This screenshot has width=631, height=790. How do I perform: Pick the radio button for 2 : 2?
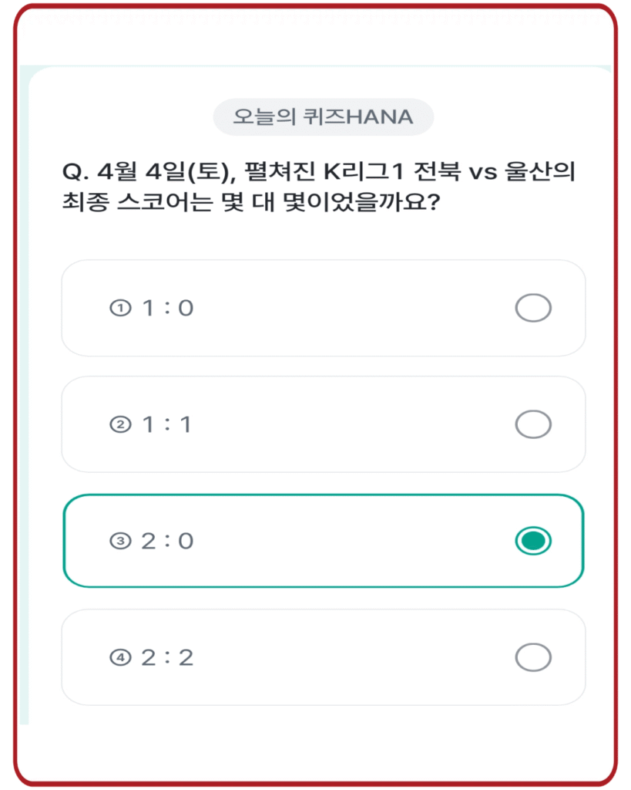click(x=533, y=657)
